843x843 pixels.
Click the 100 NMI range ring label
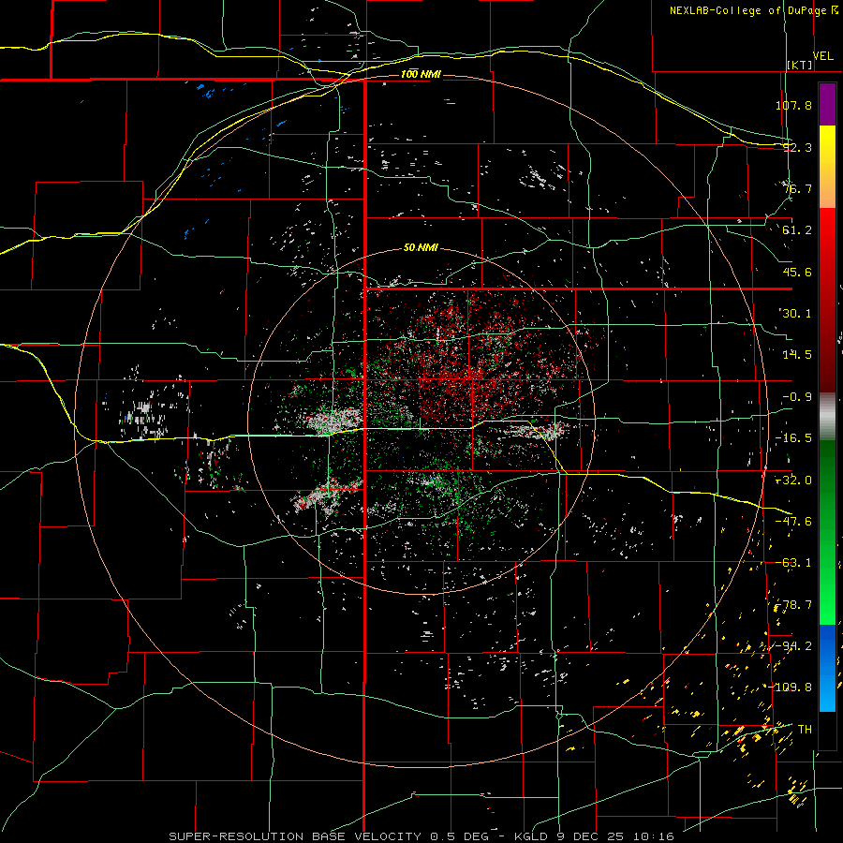pyautogui.click(x=421, y=74)
